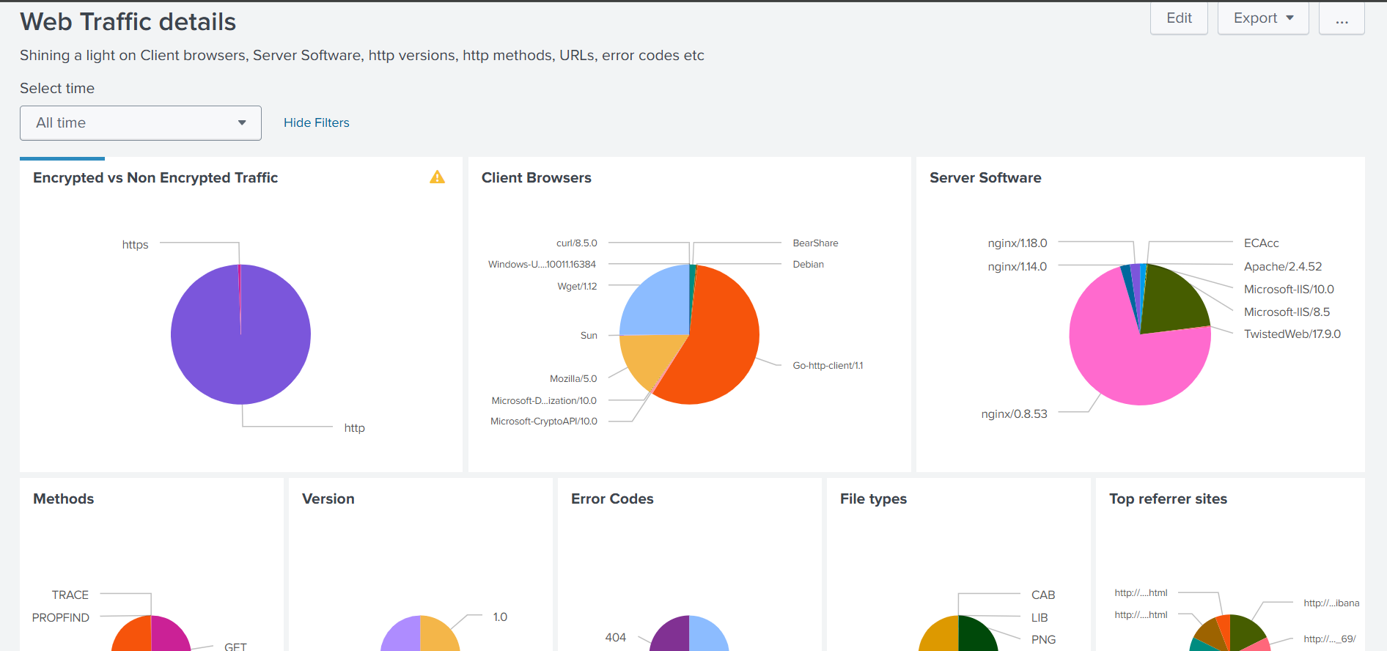Click the Wget/1.12 label
Screen dimensions: 1387x651
(577, 287)
